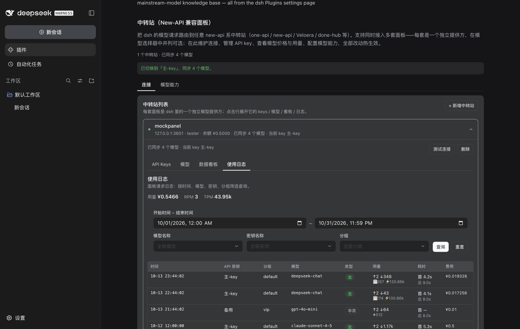Click the end time date field

tap(391, 223)
